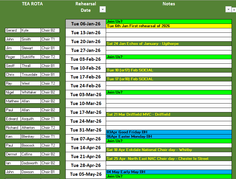Click the TEA ROTA header
The image size is (236, 179).
point(32,4)
